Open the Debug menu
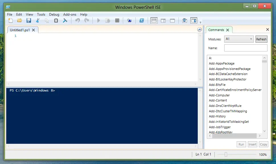 (54, 14)
